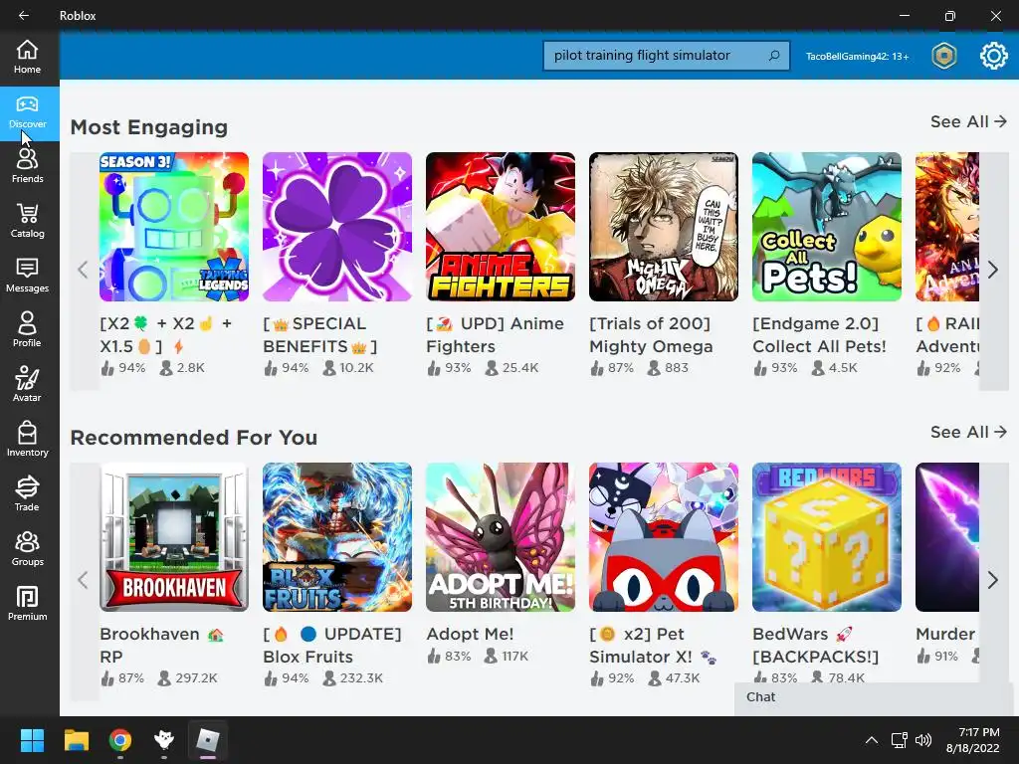Click the search magnifier icon
1019x764 pixels.
tap(773, 56)
